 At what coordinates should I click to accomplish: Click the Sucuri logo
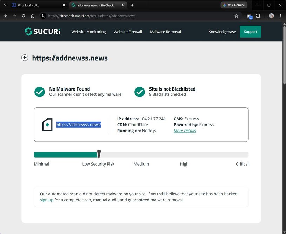pyautogui.click(x=42, y=31)
